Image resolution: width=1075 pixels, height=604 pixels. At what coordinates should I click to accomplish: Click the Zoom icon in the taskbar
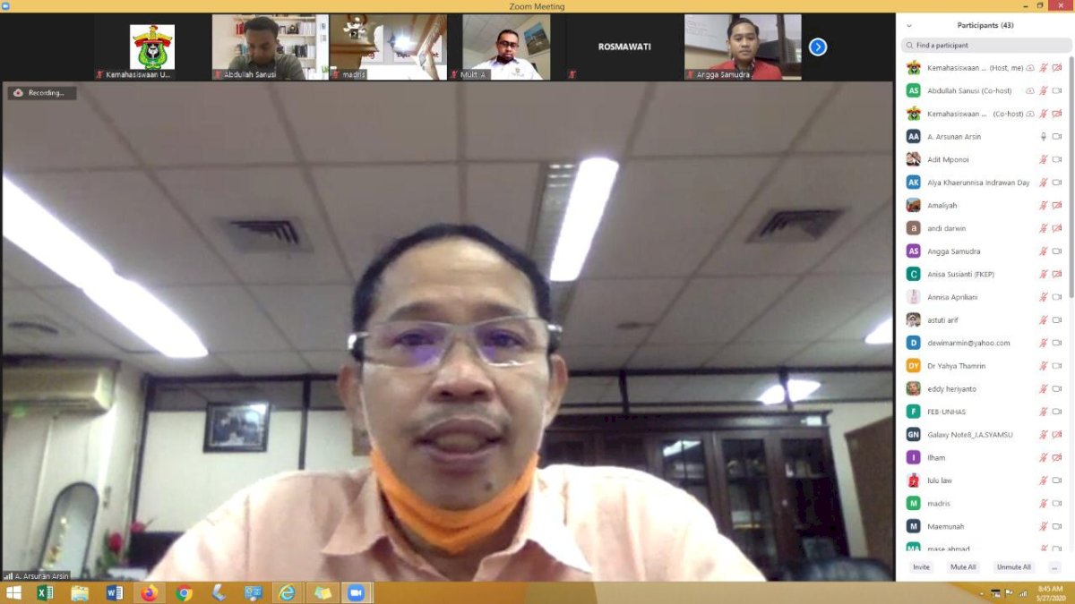(356, 592)
